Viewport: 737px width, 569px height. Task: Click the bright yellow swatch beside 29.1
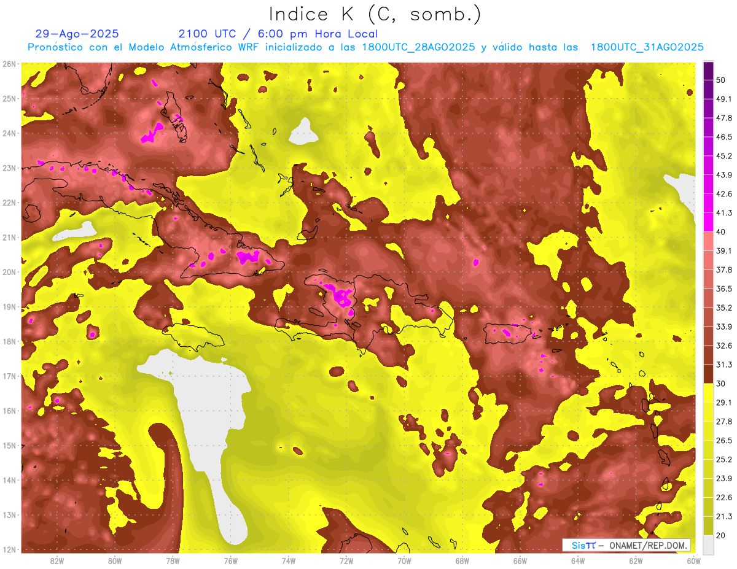coord(709,393)
